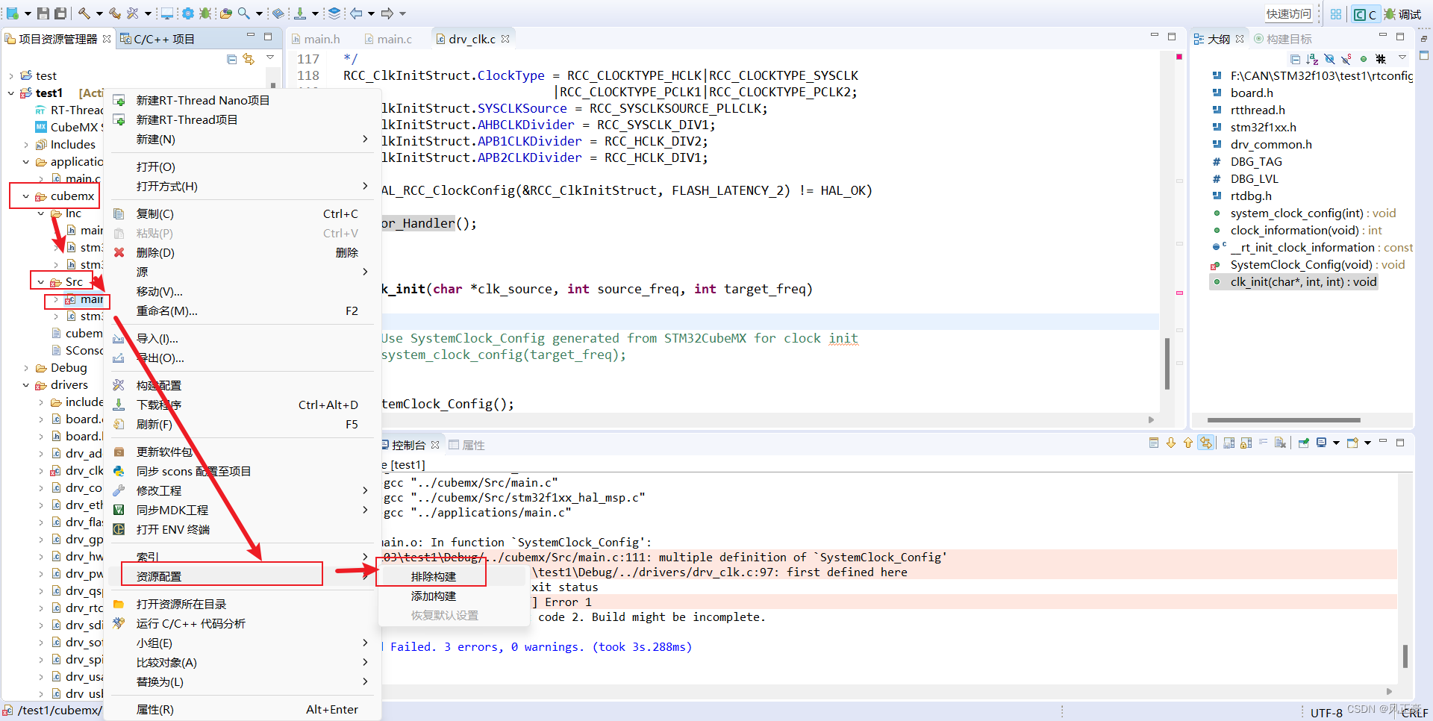Click the Download program icon in toolbar
This screenshot has width=1433, height=721.
click(x=300, y=13)
